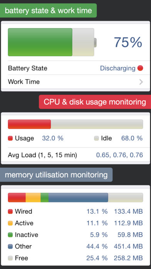Click the red Wired legend square
The height and width of the screenshot is (269, 151).
coord(10,211)
